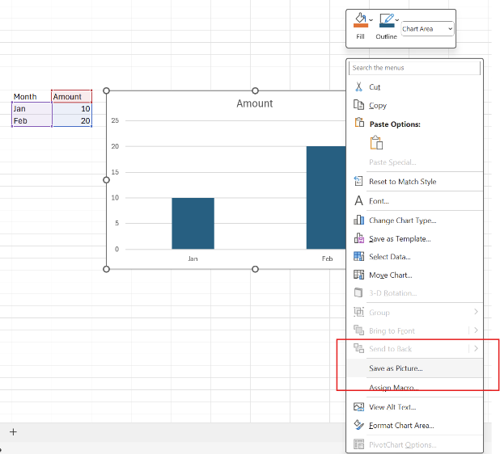Click the chart's top-left corner handle

(x=107, y=90)
